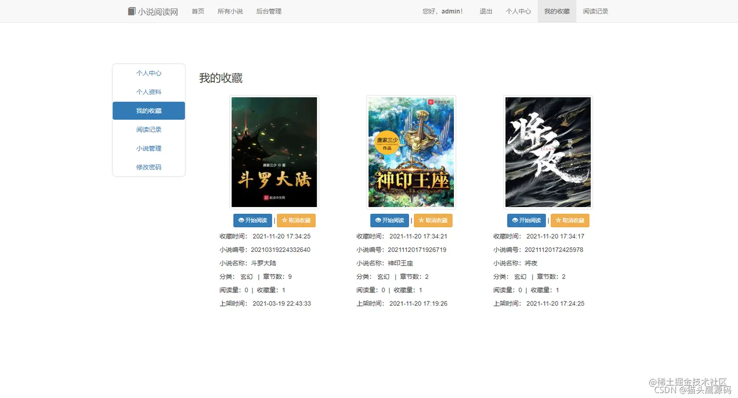Click the 神印王座 book cover
738x398 pixels.
411,152
